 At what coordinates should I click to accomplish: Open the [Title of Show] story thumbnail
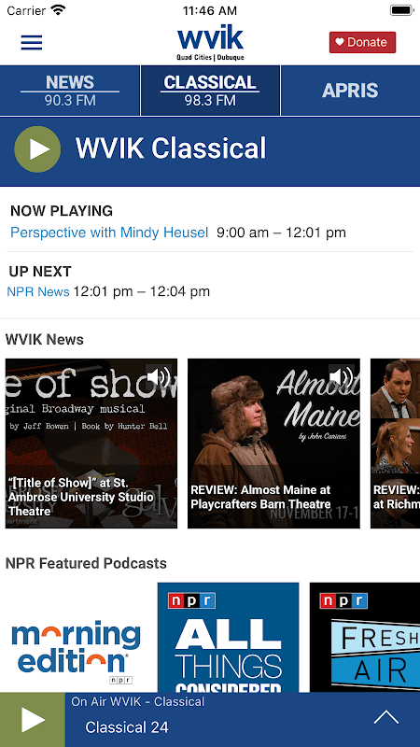click(91, 444)
